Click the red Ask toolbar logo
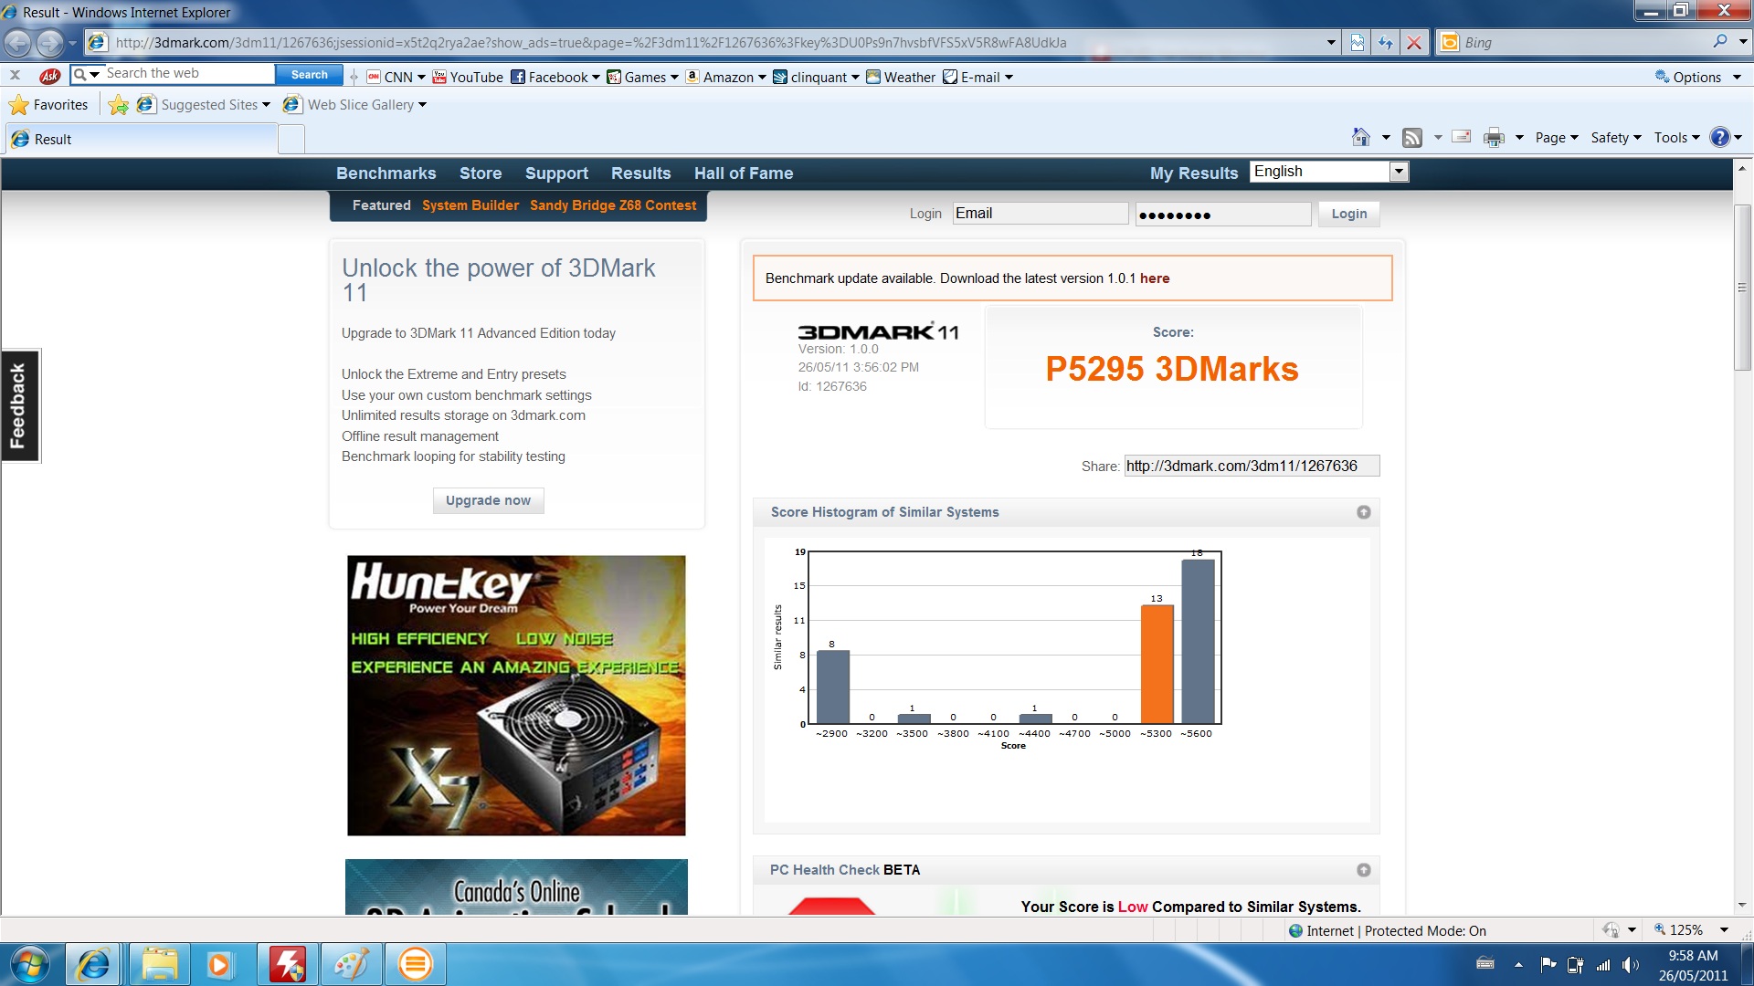The width and height of the screenshot is (1754, 986). (x=50, y=76)
